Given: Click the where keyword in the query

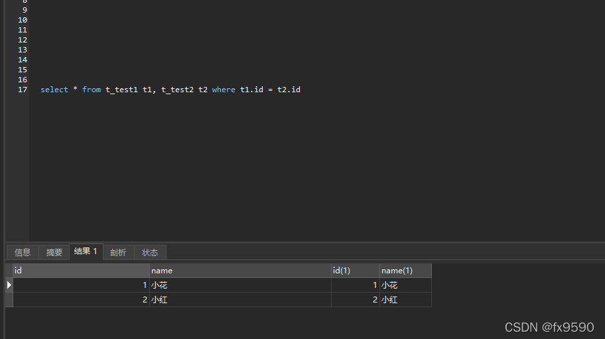Looking at the screenshot, I should pyautogui.click(x=224, y=90).
